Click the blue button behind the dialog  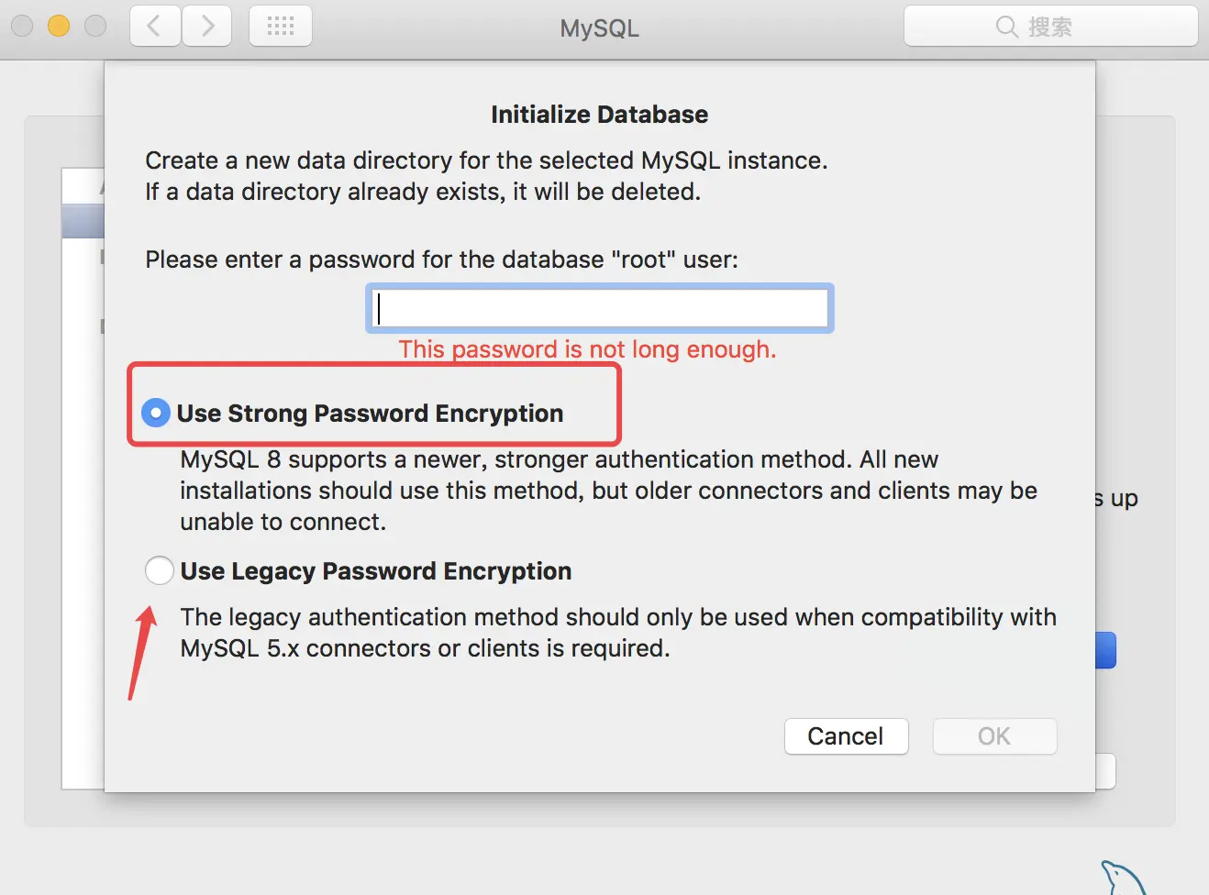[x=1106, y=650]
